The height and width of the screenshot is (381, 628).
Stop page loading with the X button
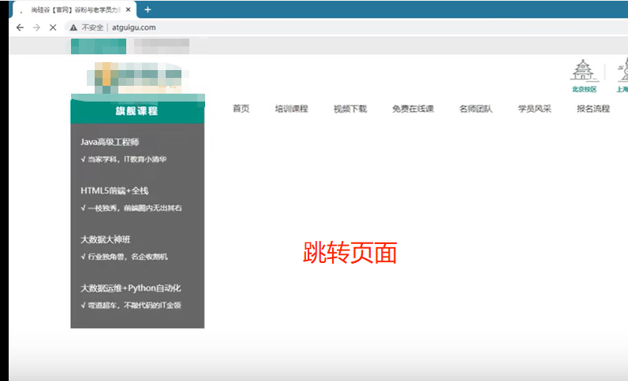point(53,28)
